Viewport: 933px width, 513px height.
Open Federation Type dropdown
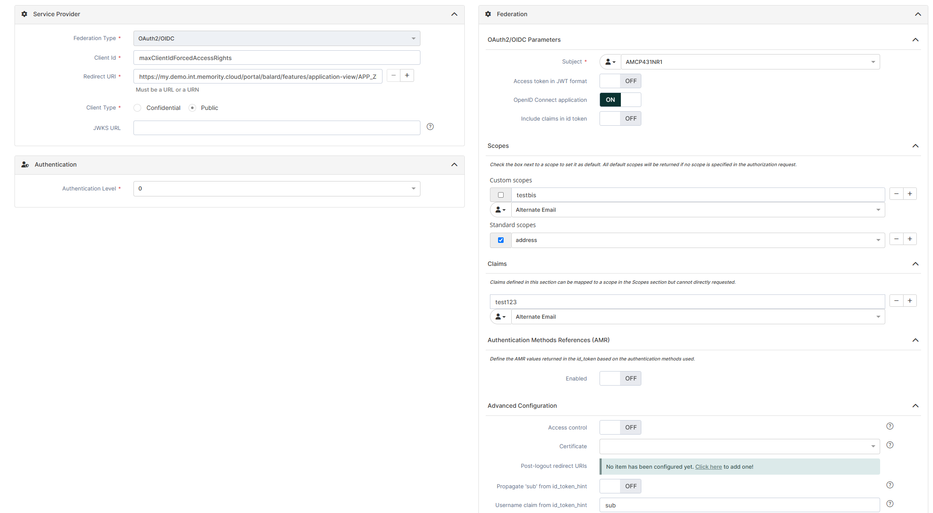pyautogui.click(x=277, y=38)
